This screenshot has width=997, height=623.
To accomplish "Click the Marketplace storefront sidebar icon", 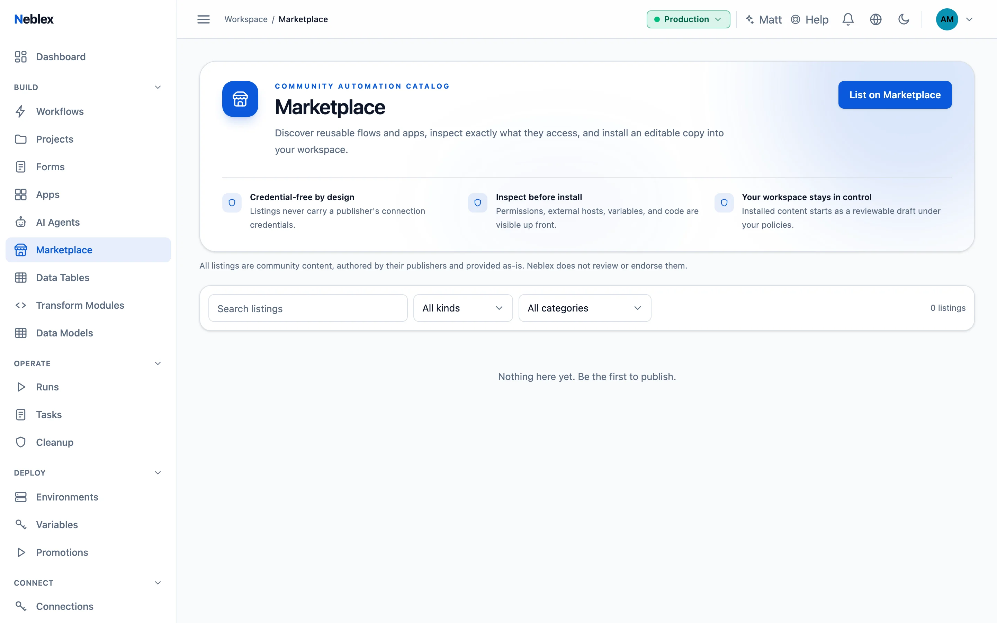I will click(21, 250).
